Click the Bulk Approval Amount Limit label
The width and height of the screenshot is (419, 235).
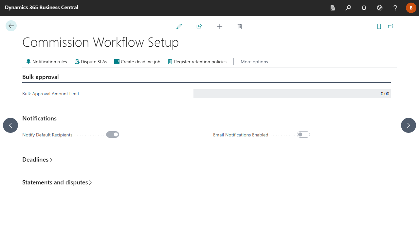[51, 94]
